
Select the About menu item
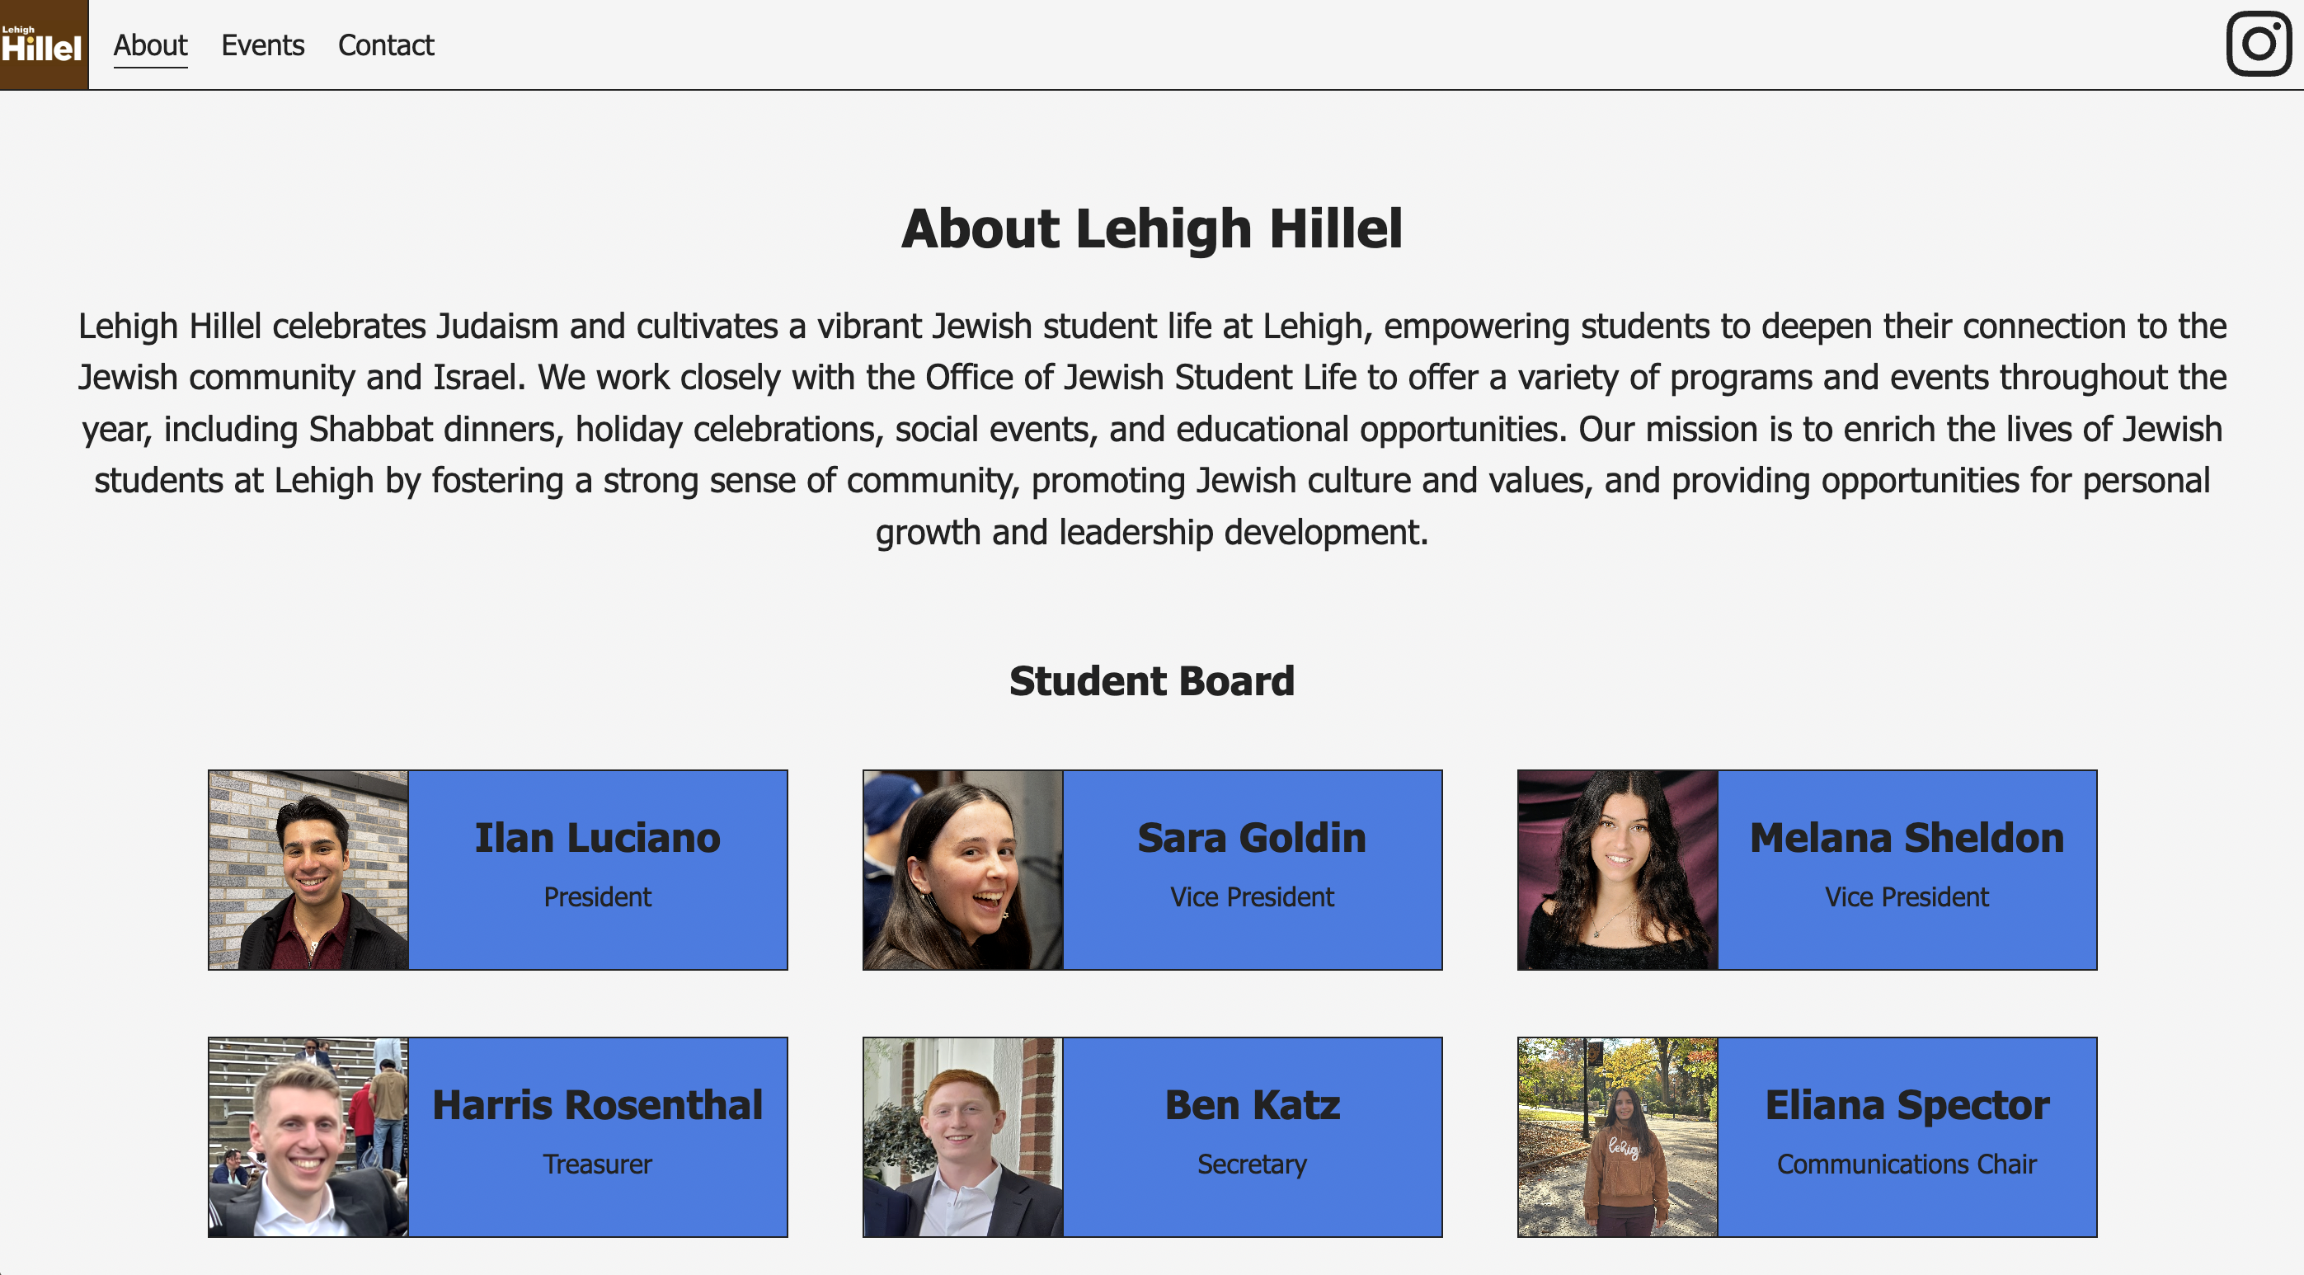click(149, 45)
